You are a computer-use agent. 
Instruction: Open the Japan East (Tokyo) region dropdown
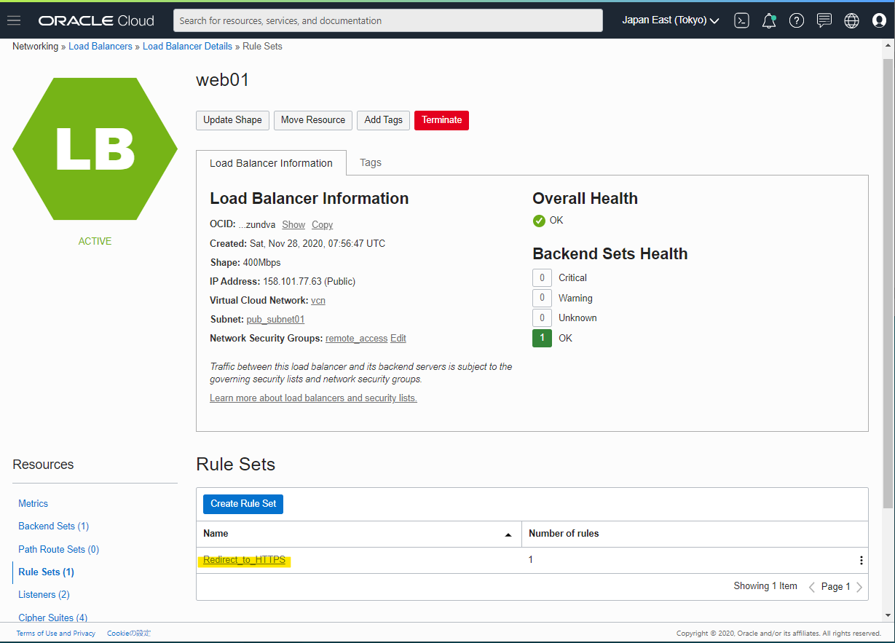671,20
